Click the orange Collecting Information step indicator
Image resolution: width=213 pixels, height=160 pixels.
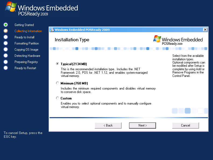point(6,31)
